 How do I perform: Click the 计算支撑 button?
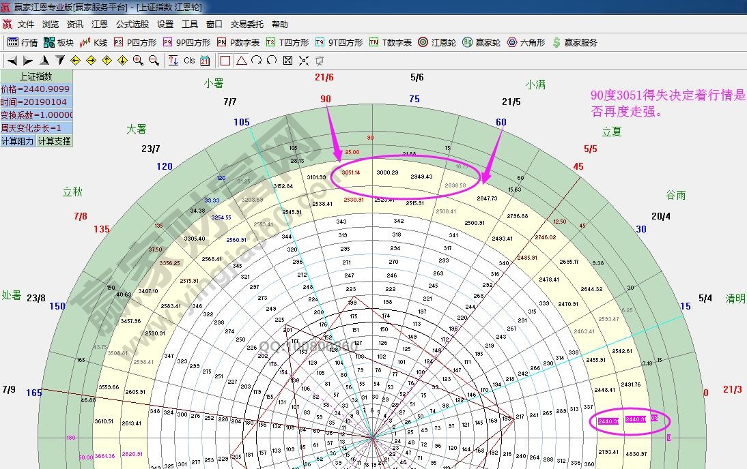(54, 141)
